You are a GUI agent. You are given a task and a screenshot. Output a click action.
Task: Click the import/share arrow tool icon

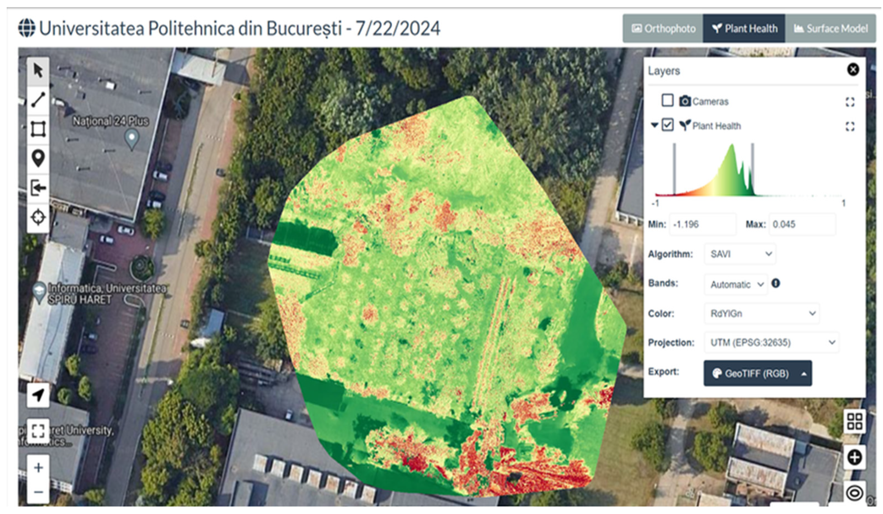click(x=38, y=188)
